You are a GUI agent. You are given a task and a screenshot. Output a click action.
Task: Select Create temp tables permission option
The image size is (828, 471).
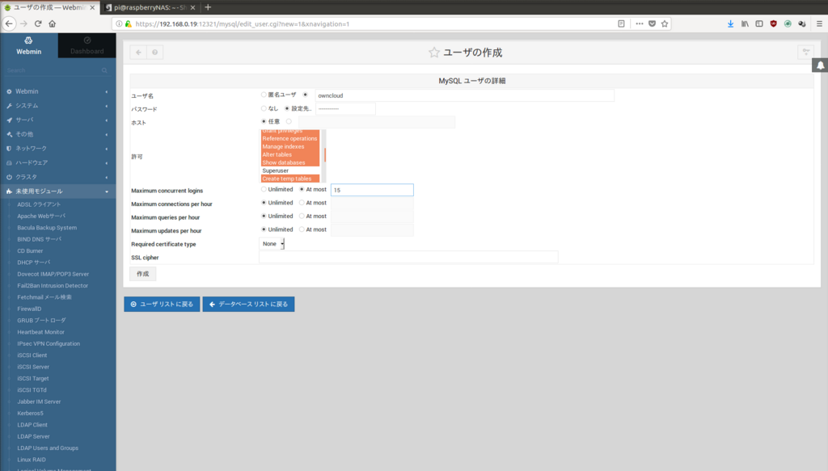tap(290, 179)
